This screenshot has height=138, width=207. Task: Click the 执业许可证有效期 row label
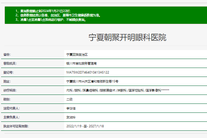tap(16, 126)
